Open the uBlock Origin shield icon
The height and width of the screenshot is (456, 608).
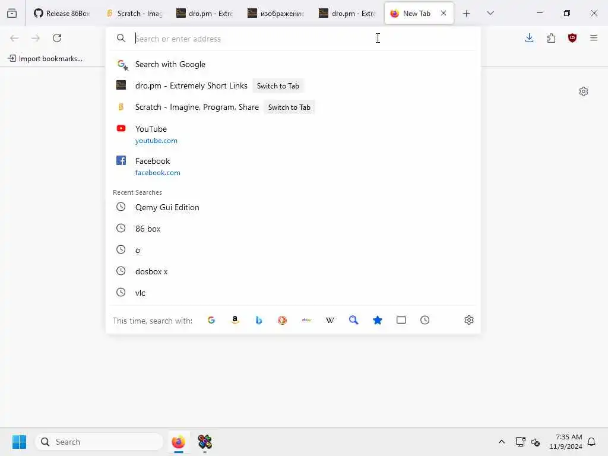(x=572, y=38)
